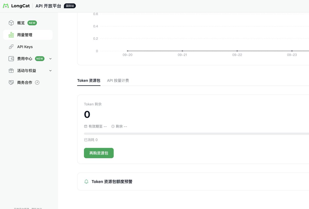
Task: Click the large 0 token balance value
Action: [x=87, y=115]
